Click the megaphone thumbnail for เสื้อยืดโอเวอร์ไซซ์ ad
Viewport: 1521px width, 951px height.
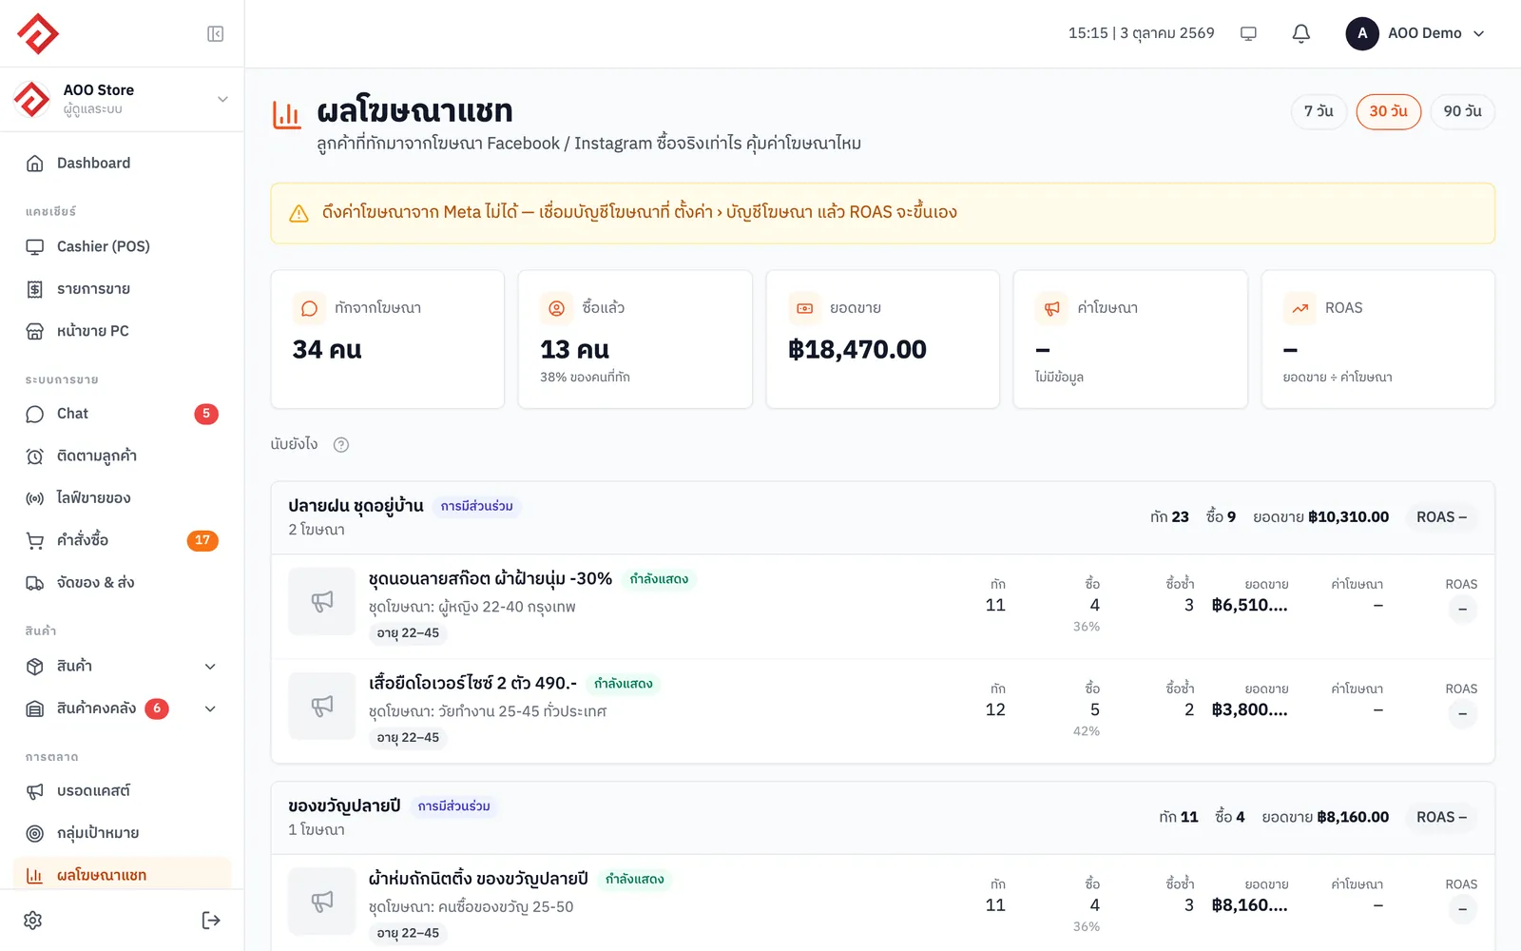click(322, 706)
